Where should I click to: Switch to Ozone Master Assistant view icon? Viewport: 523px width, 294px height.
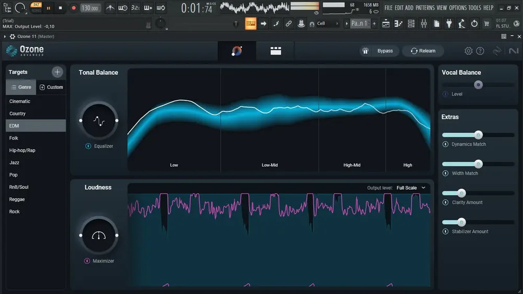click(237, 51)
